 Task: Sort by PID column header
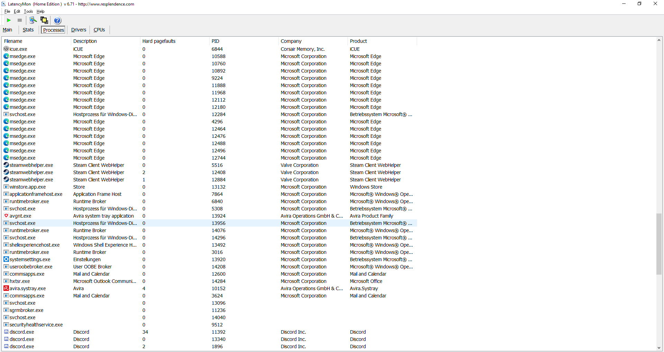(x=244, y=41)
